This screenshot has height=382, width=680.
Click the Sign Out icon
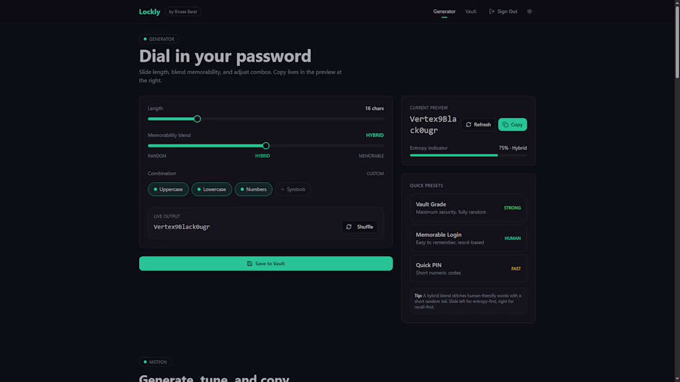[492, 11]
